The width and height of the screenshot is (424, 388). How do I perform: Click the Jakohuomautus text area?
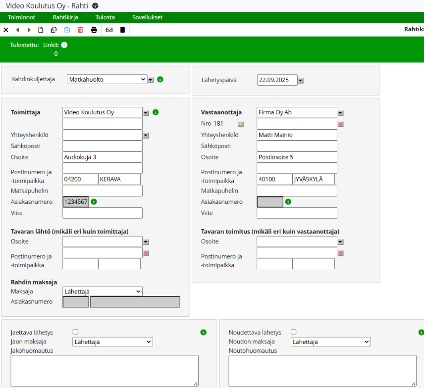105,371
